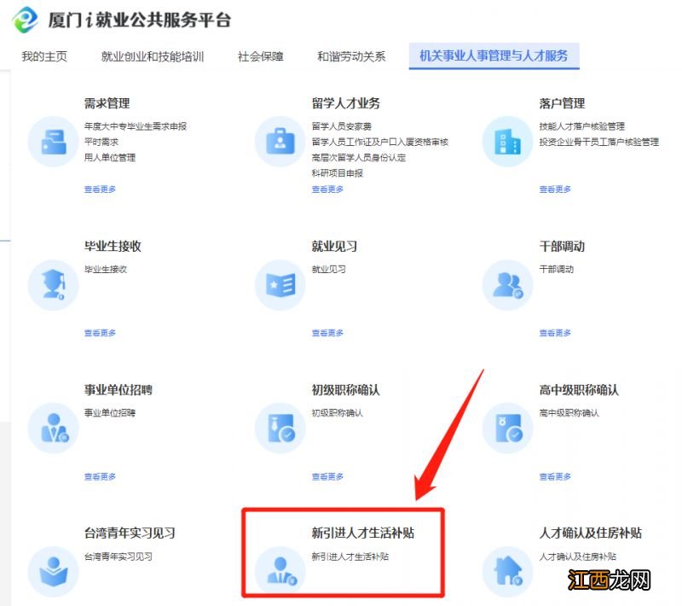
Task: Click the 事业单位招聘 recruitment icon
Action: pos(52,428)
